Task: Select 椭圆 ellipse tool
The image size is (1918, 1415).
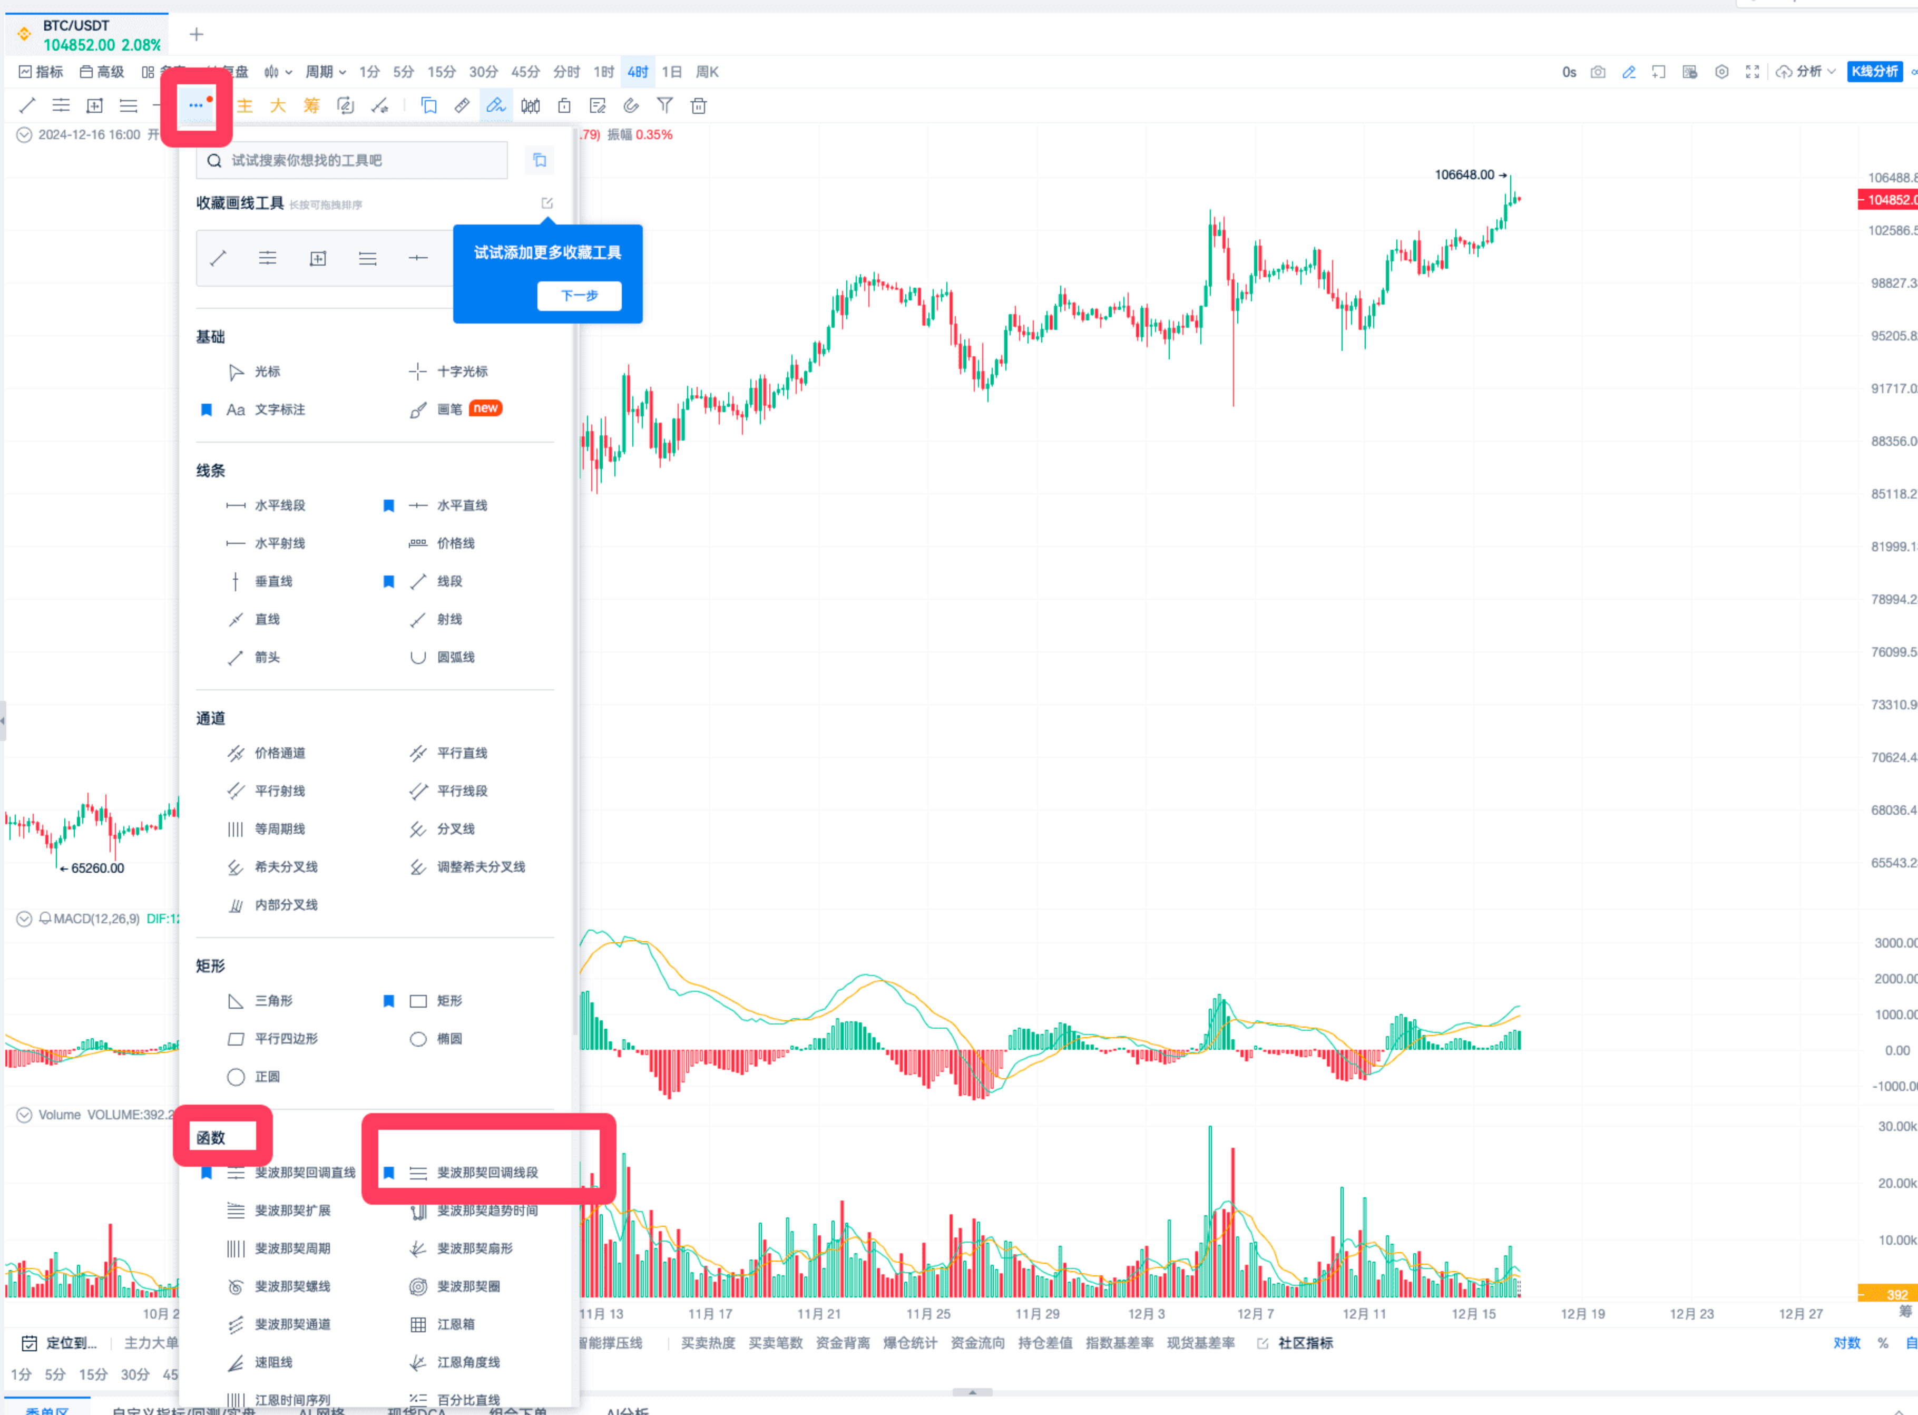Action: (436, 1040)
